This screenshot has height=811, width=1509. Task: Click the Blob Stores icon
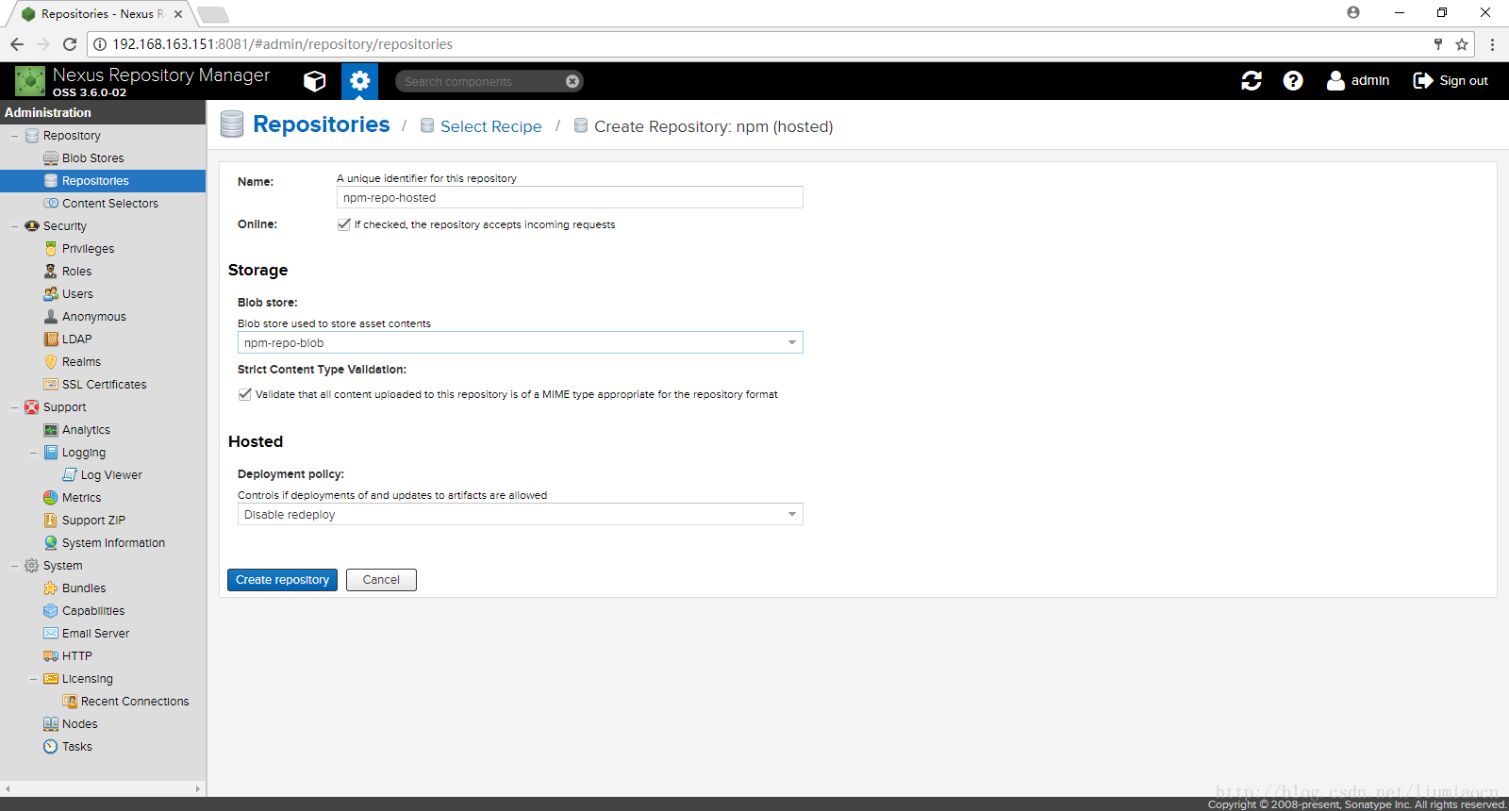51,158
